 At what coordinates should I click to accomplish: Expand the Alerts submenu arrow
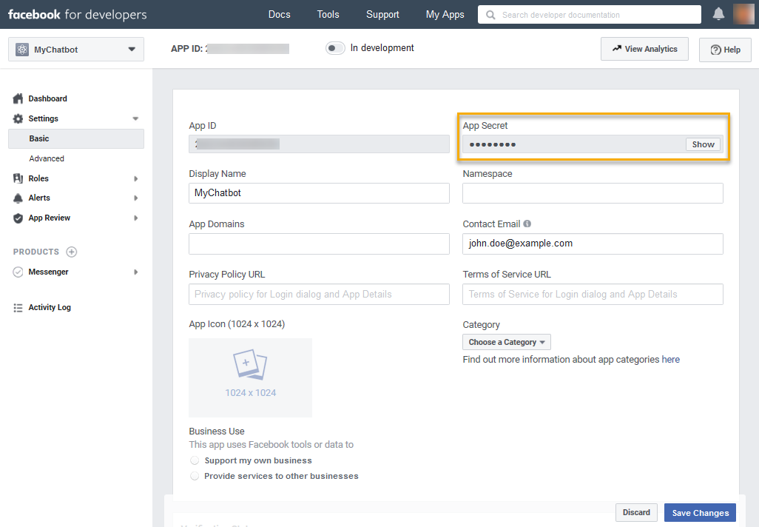click(136, 198)
